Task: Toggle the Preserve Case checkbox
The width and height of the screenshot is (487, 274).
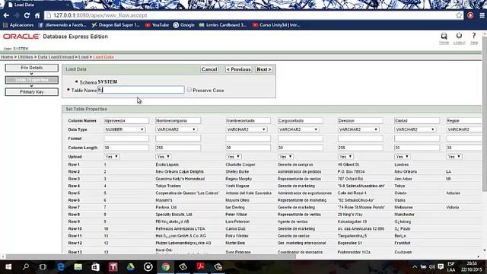Action: (189, 90)
